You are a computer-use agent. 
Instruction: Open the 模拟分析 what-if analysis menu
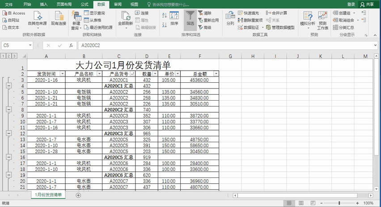[x=308, y=20]
